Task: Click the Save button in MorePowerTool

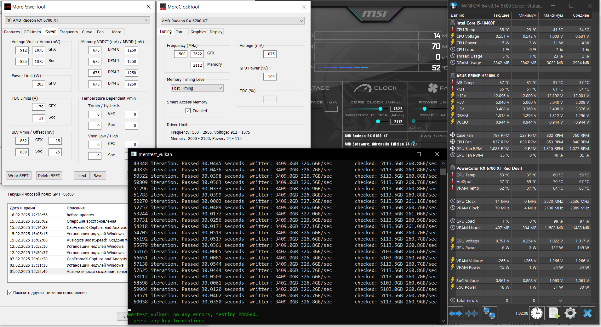Action: click(98, 175)
